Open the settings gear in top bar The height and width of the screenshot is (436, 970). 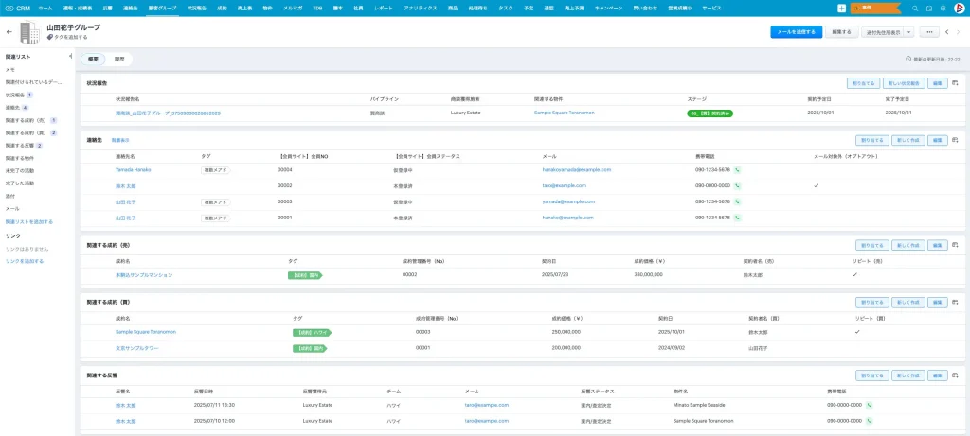[942, 7]
